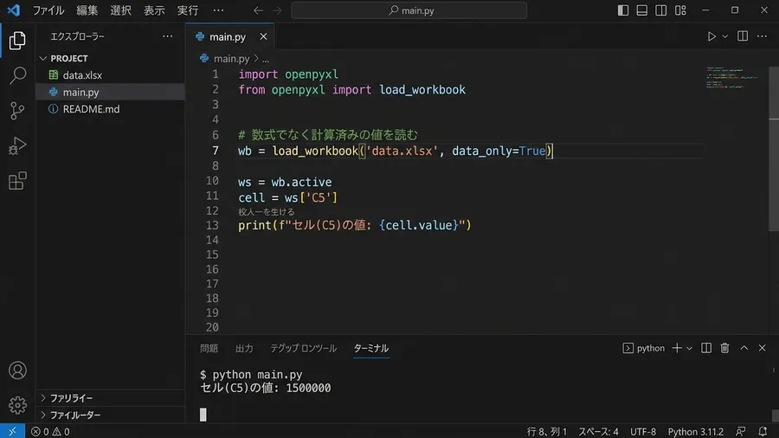779x438 pixels.
Task: Change indentation via スペース: 4
Action: [598, 431]
